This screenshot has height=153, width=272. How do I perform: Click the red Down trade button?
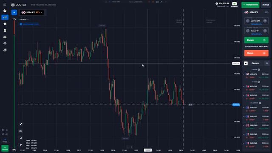(x=256, y=53)
